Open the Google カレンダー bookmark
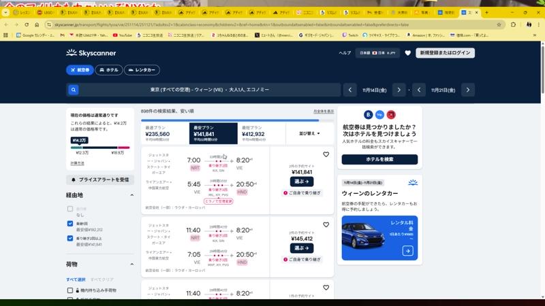This screenshot has width=545, height=306. click(x=35, y=35)
